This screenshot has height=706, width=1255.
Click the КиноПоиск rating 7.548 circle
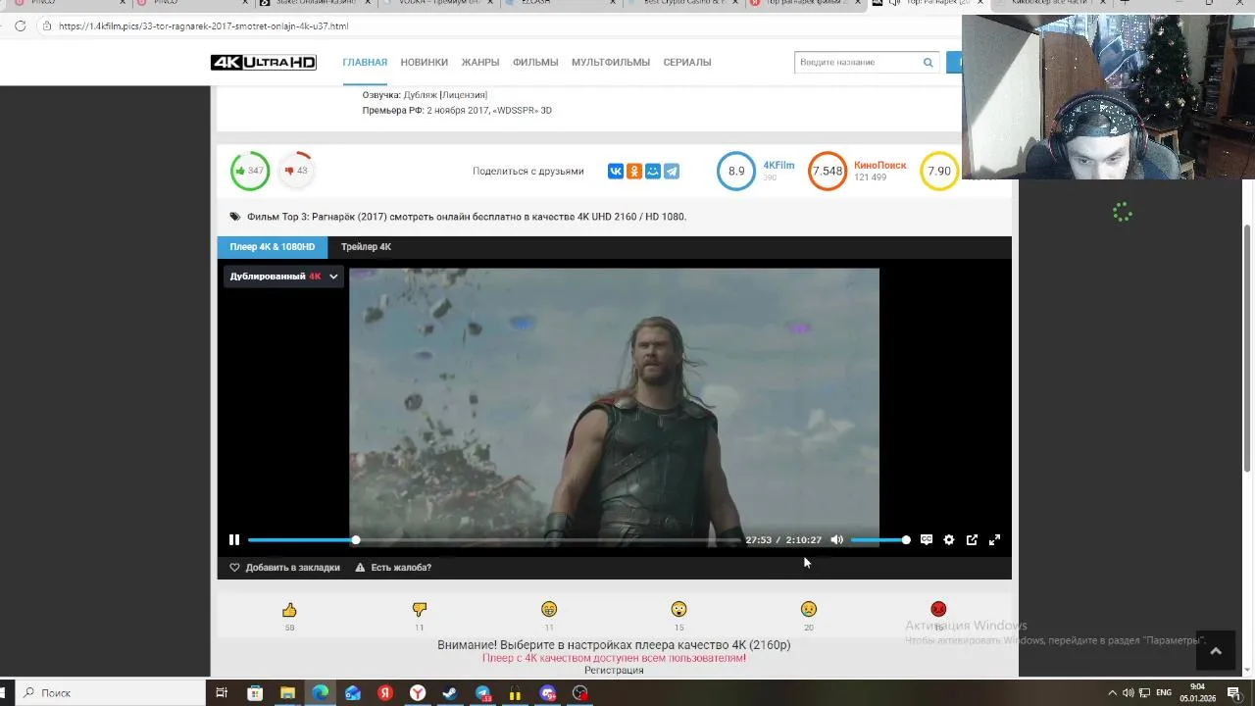coord(828,171)
